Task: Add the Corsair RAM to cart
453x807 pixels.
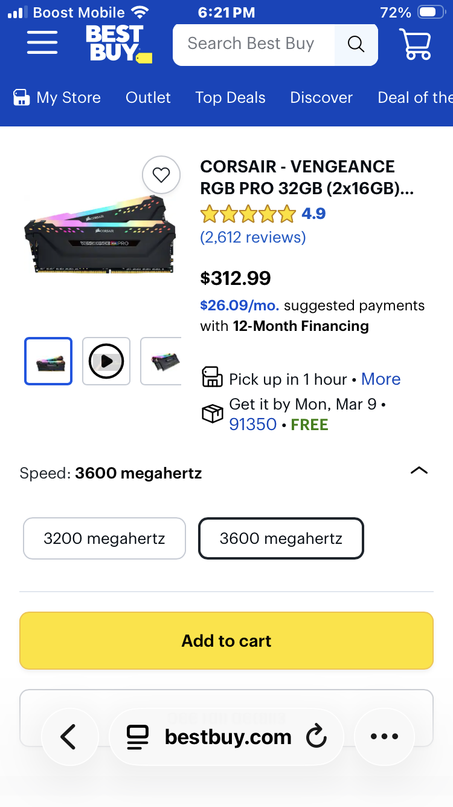Action: (x=226, y=641)
